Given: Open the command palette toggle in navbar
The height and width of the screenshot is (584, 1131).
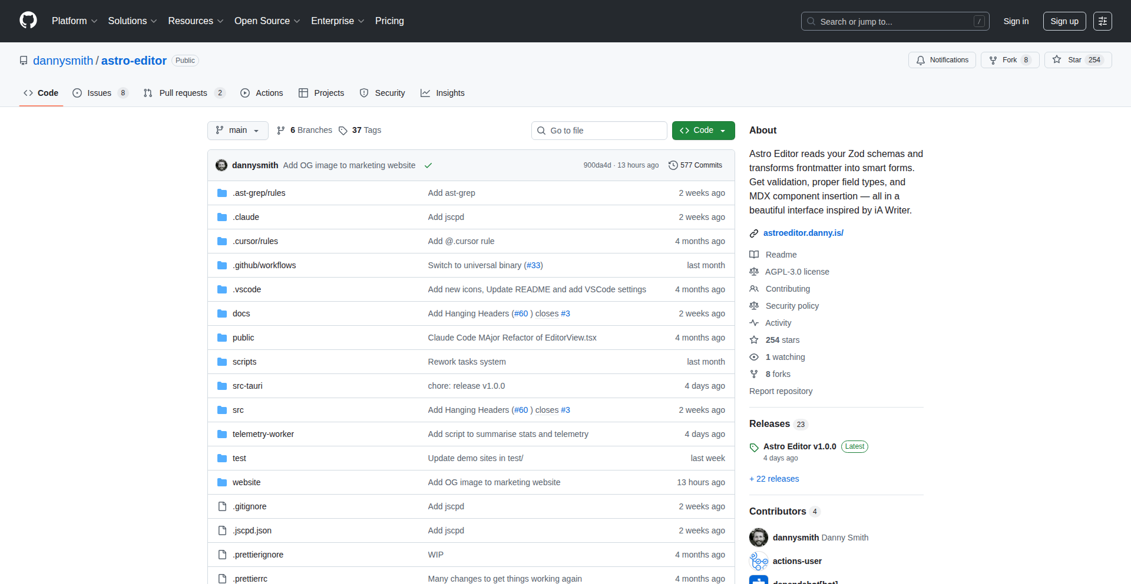Looking at the screenshot, I should [1103, 21].
